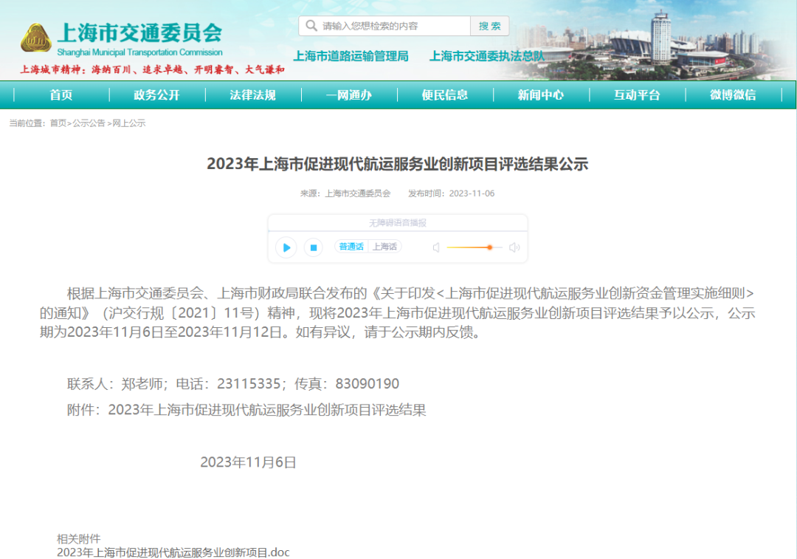Switch voice to 上海话

pos(384,247)
